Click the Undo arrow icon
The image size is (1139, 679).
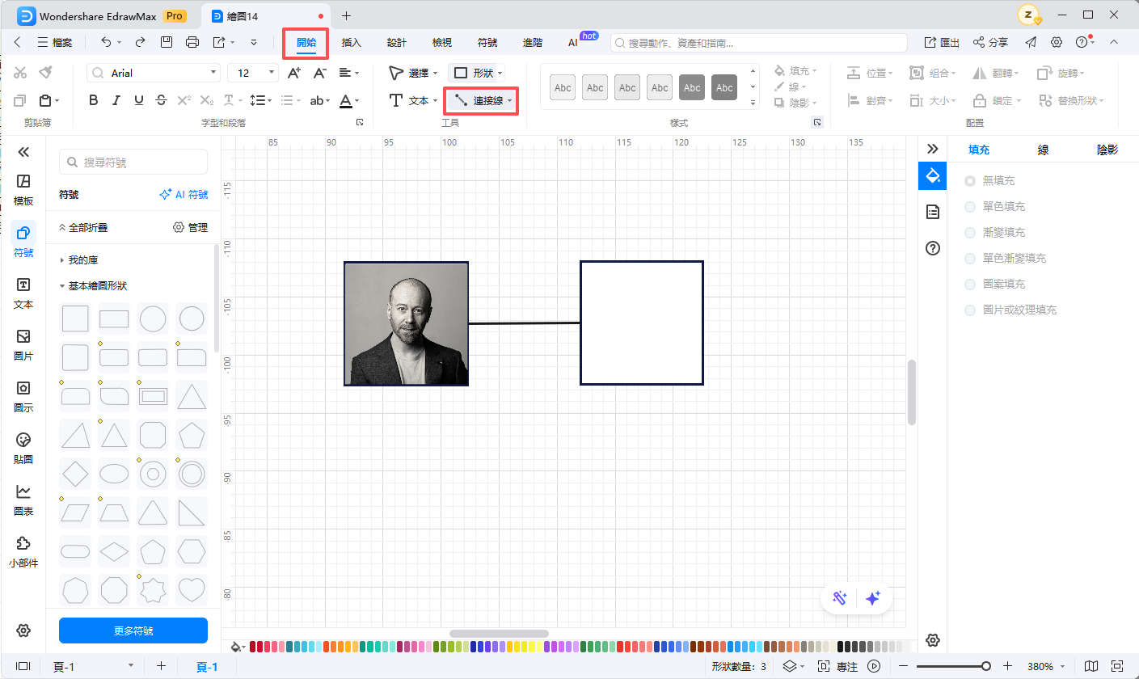click(106, 42)
